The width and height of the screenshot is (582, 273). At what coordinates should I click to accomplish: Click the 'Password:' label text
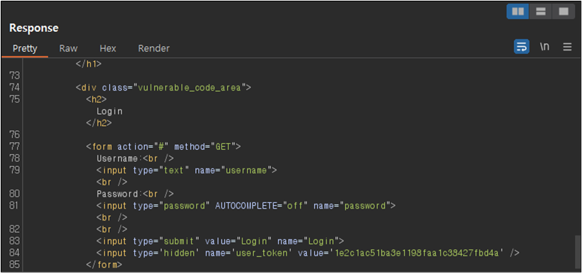click(120, 194)
